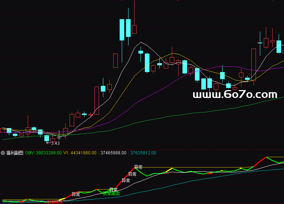The height and width of the screenshot is (204, 284).
Task: Click the rightmost cyan candlestick
Action: tap(279, 46)
